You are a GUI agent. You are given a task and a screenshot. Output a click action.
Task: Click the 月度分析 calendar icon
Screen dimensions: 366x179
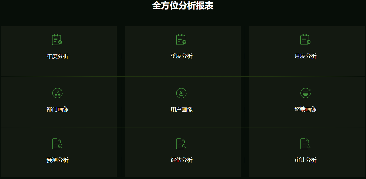click(305, 40)
